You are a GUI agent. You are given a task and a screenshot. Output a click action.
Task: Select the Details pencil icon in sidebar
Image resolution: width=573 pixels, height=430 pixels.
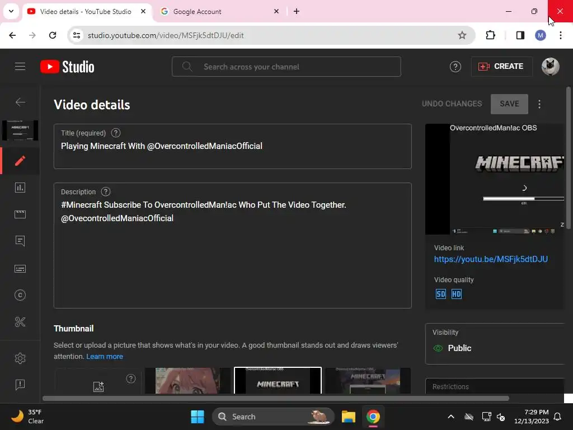(x=20, y=161)
